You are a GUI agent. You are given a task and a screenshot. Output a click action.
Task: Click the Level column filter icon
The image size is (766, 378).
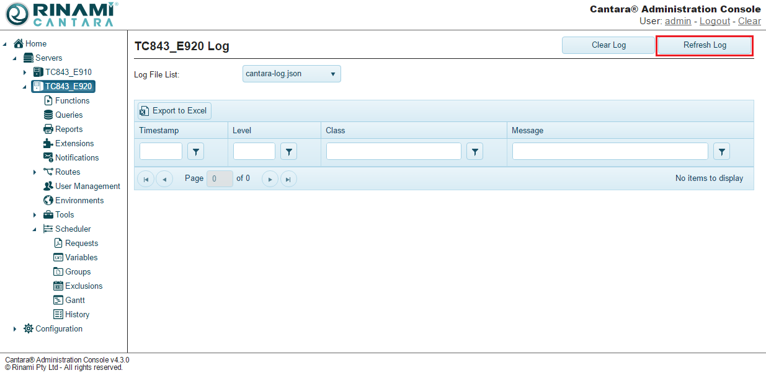[x=288, y=151]
